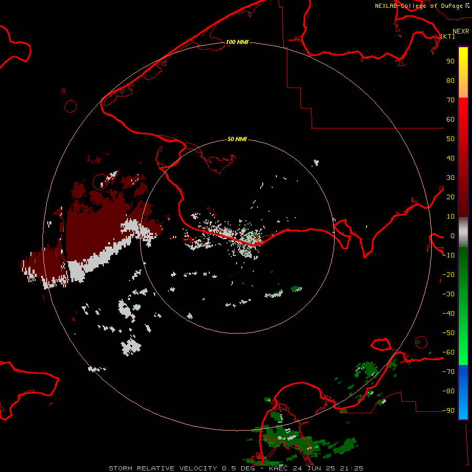Image resolution: width=472 pixels, height=472 pixels.
Task: Click the -40 value on velocity scale
Action: pyautogui.click(x=448, y=314)
